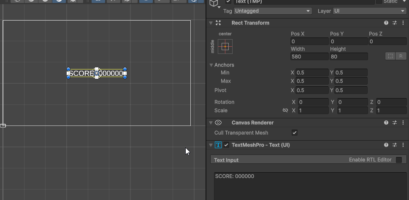
Task: Click canvas bottom-left corner handle in Scene
Action: pos(3,125)
